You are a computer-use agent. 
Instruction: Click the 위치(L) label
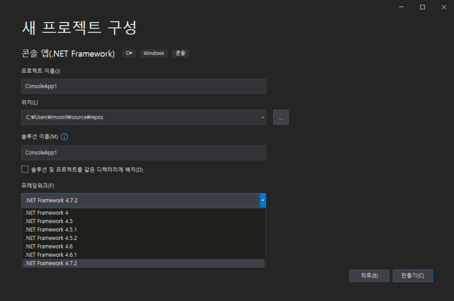coord(30,102)
